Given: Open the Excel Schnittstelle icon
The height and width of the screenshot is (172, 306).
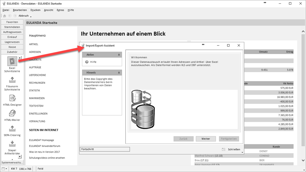Looking at the screenshot, I should [12, 61].
